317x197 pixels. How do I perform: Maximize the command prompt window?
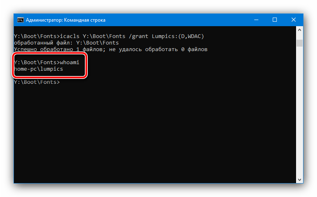click(274, 20)
